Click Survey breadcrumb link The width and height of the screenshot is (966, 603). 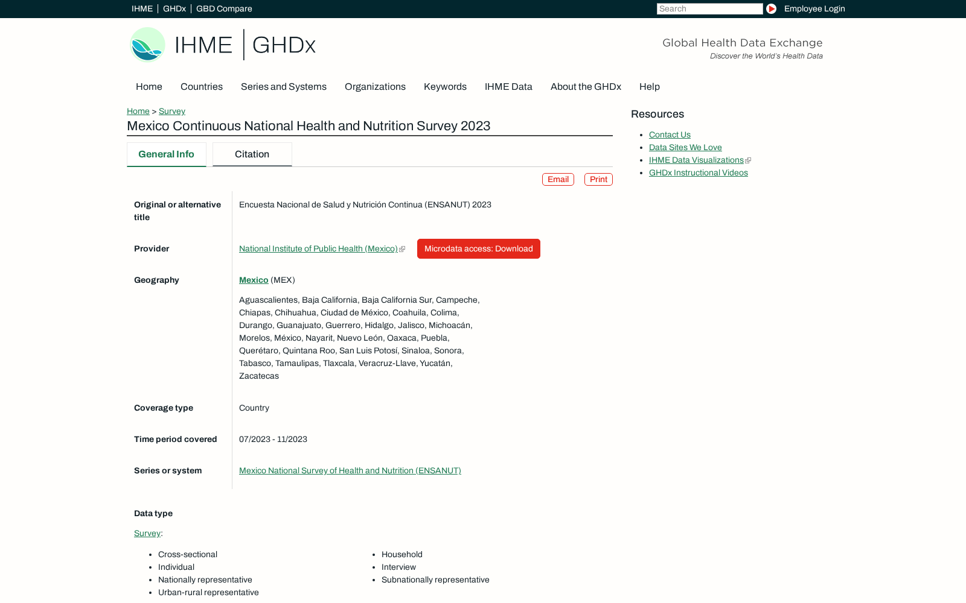click(172, 111)
